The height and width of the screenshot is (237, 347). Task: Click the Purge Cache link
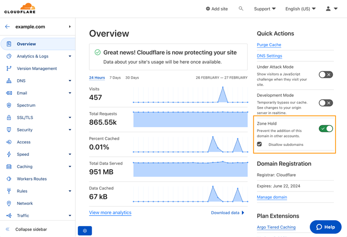click(269, 45)
